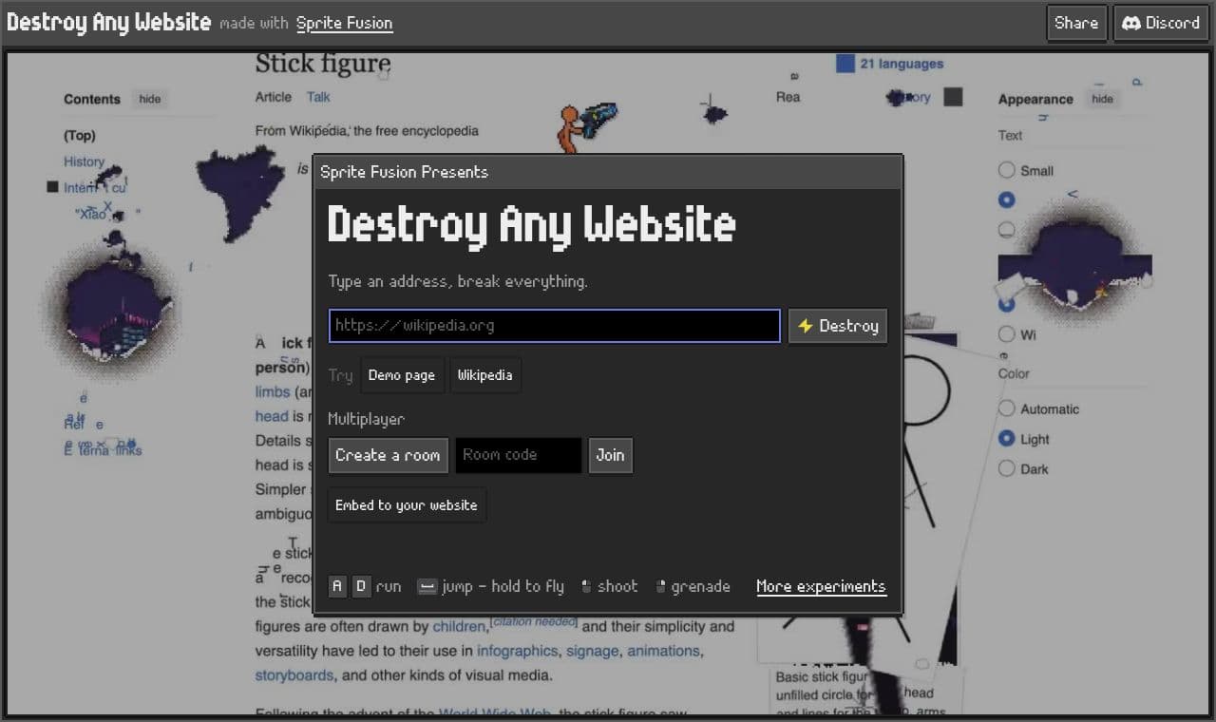Click the D run key icon

(361, 586)
